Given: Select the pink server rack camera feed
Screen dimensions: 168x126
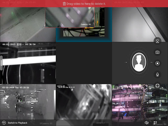Looking at the screenshot, I should click(x=140, y=105).
